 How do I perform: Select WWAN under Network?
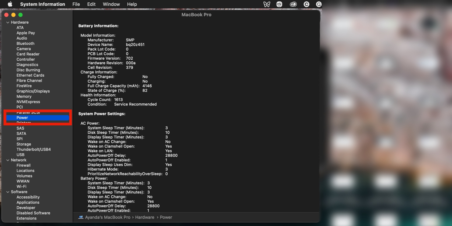tap(23, 181)
